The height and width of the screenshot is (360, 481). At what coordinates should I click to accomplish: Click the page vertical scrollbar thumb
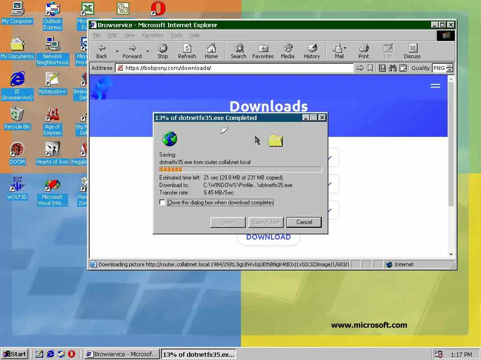pyautogui.click(x=451, y=145)
